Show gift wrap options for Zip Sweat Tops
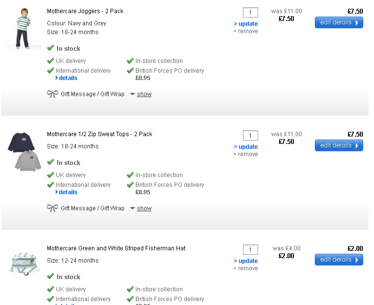374x305 pixels. pyautogui.click(x=144, y=208)
